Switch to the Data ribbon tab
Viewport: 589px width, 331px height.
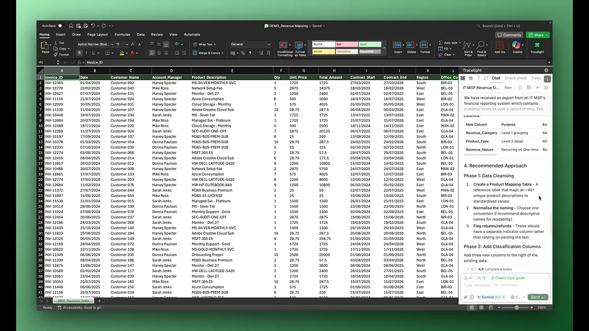click(141, 34)
